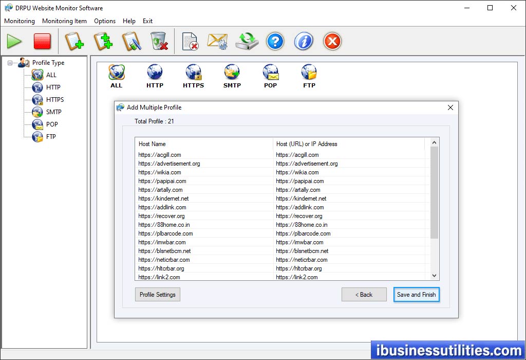This screenshot has width=526, height=360.
Task: Close the Add Multiple Profile dialog
Action: coord(450,107)
